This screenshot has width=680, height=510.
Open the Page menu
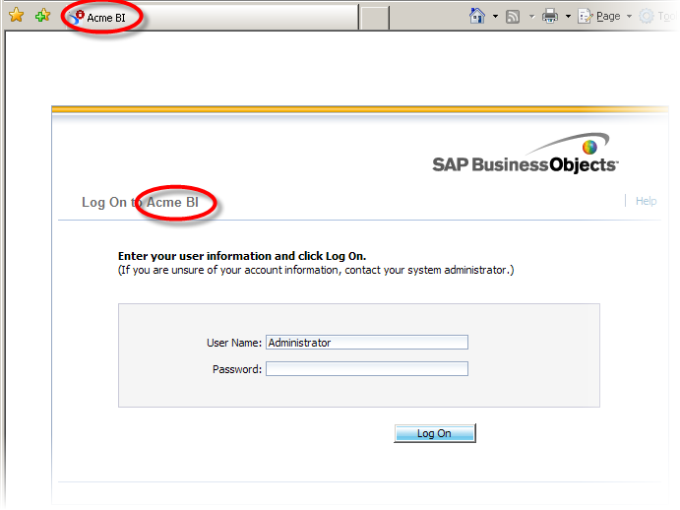[604, 16]
